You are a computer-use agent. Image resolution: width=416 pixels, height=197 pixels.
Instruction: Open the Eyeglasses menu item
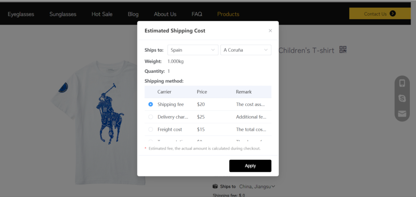[x=21, y=14]
